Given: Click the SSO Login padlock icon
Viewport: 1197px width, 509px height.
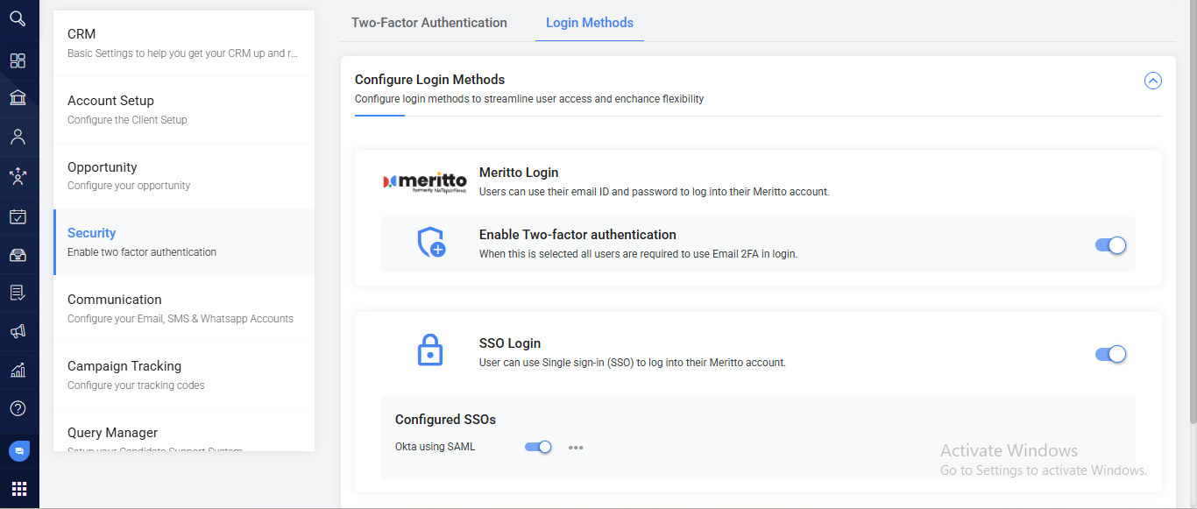Looking at the screenshot, I should [x=429, y=350].
